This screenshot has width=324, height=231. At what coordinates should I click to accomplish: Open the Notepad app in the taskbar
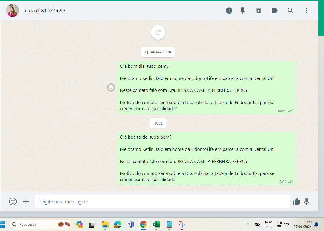tap(169, 224)
